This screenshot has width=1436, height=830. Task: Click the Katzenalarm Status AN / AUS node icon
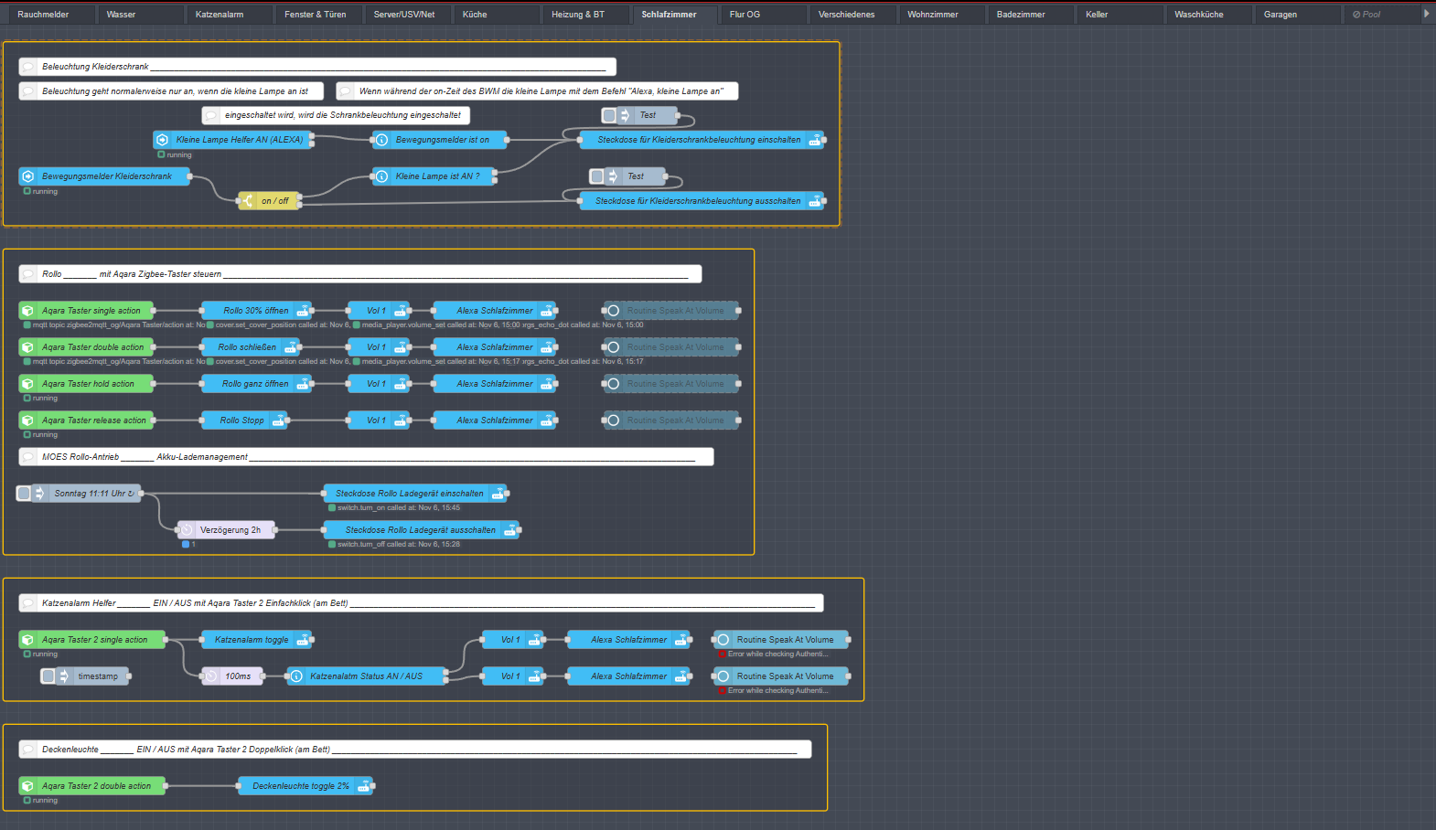click(x=296, y=676)
